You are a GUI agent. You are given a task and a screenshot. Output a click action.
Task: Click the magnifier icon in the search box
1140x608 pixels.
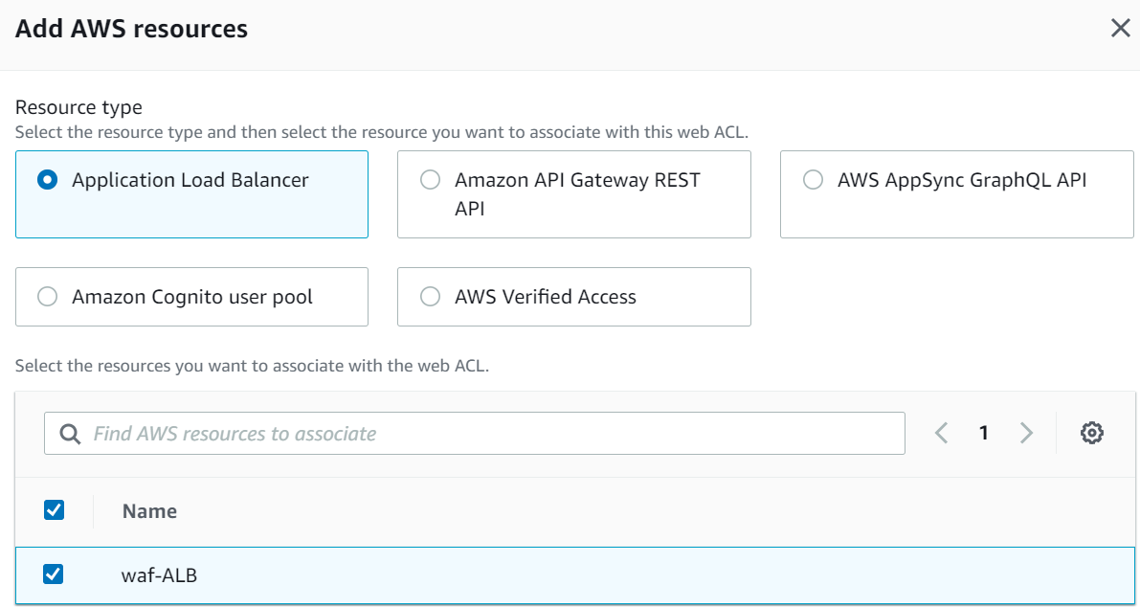tap(70, 434)
